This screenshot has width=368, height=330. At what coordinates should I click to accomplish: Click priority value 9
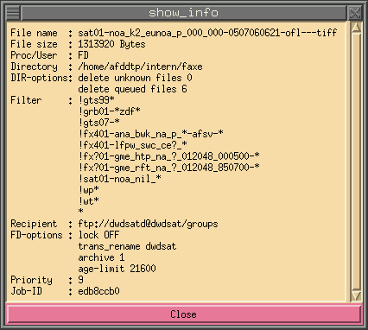pos(80,280)
